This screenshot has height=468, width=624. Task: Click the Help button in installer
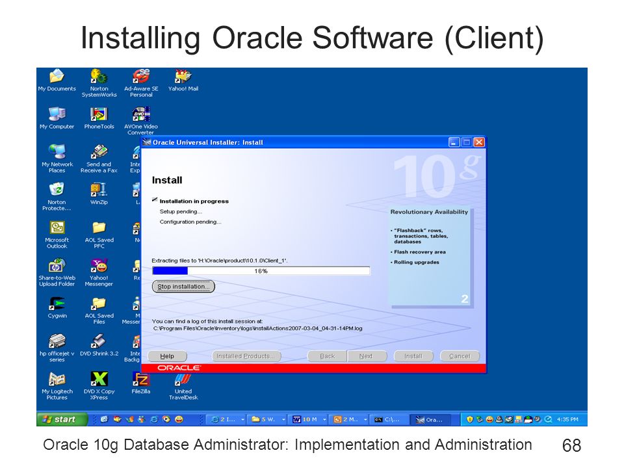(x=167, y=356)
